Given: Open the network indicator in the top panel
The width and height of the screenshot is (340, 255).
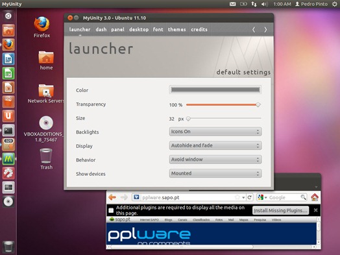Looking at the screenshot, I should [254, 4].
